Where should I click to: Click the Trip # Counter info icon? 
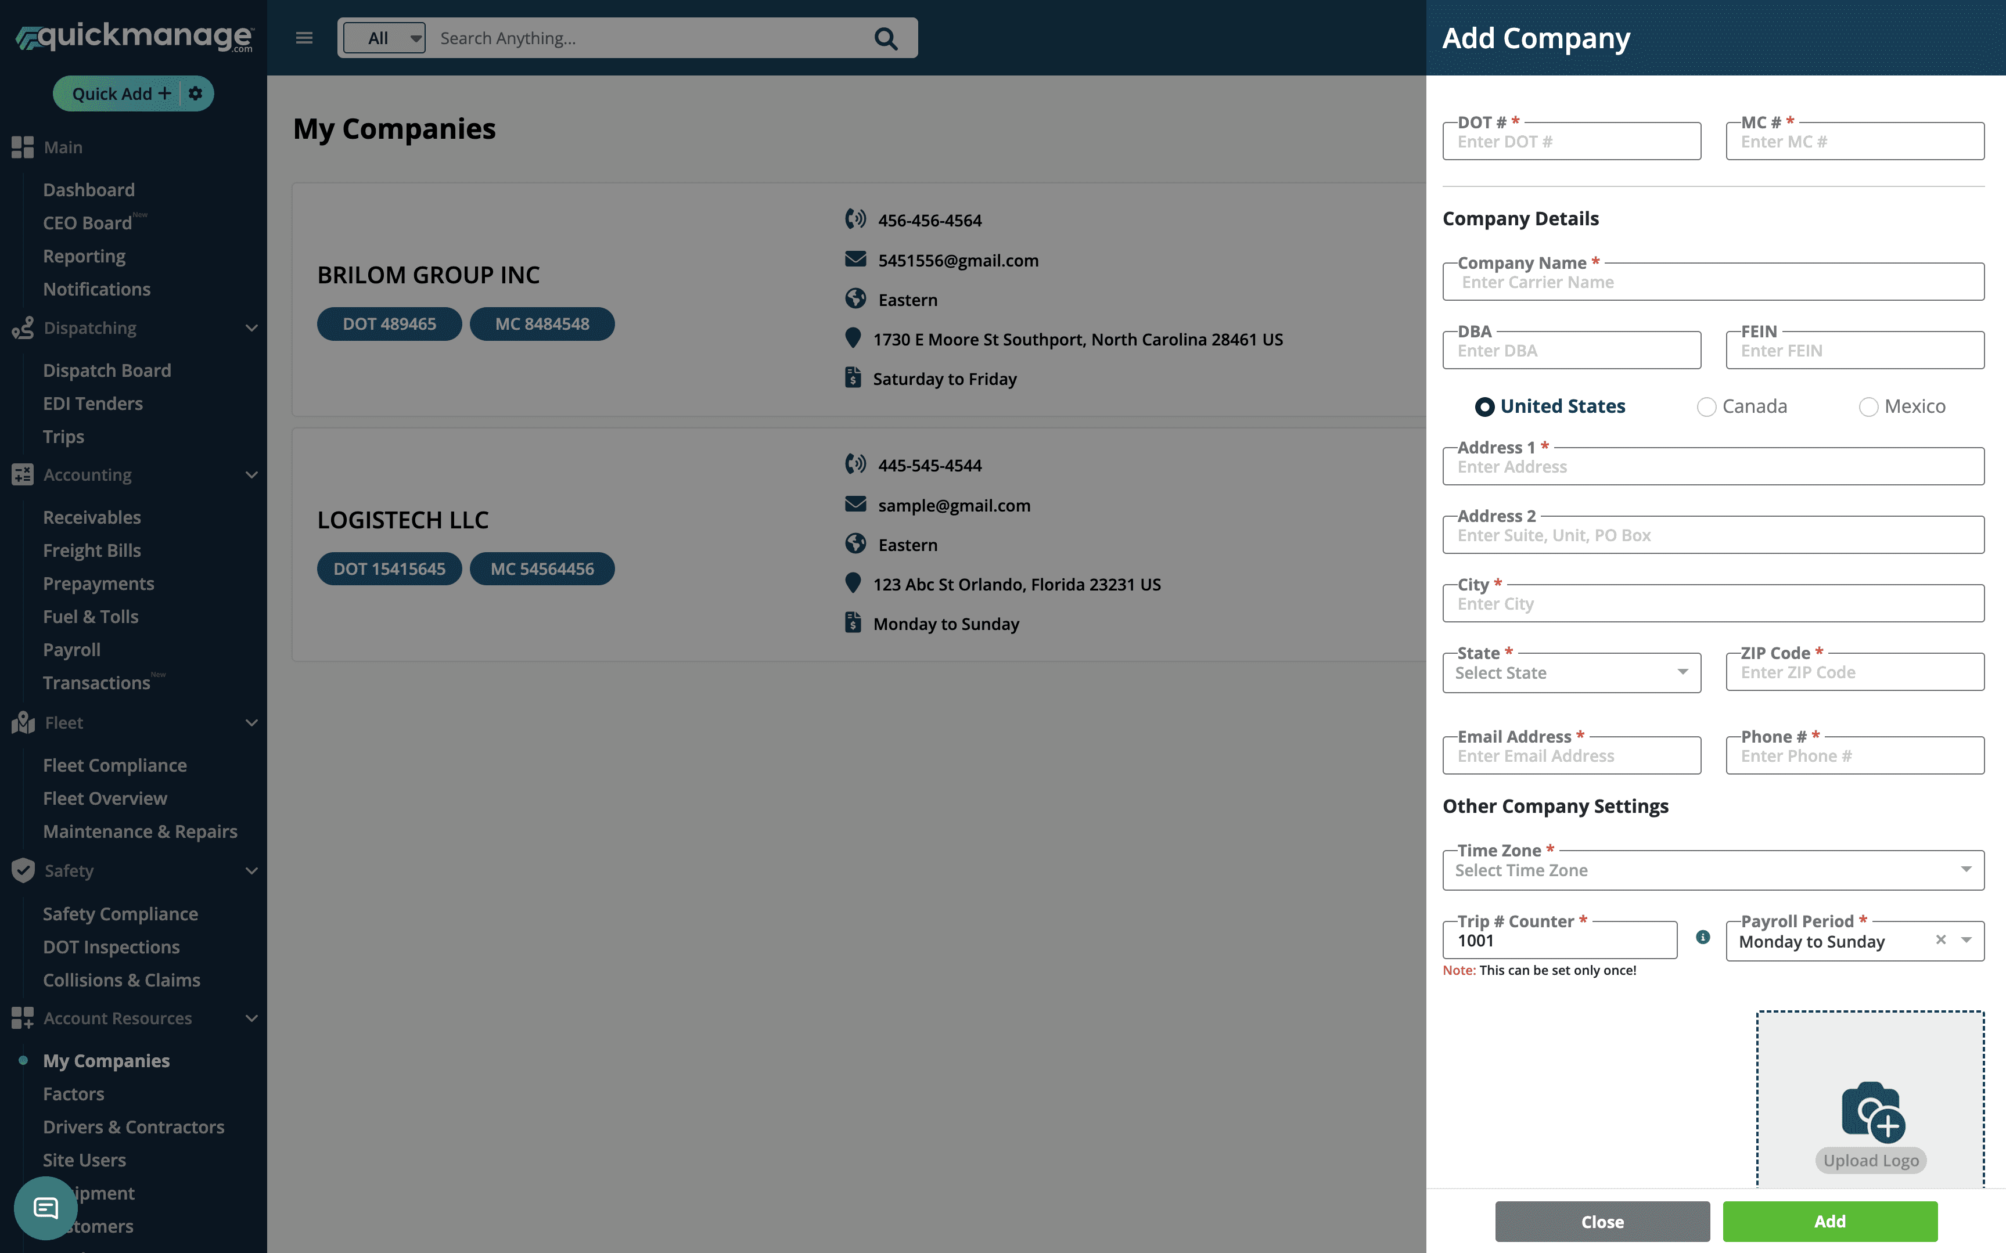click(x=1703, y=937)
